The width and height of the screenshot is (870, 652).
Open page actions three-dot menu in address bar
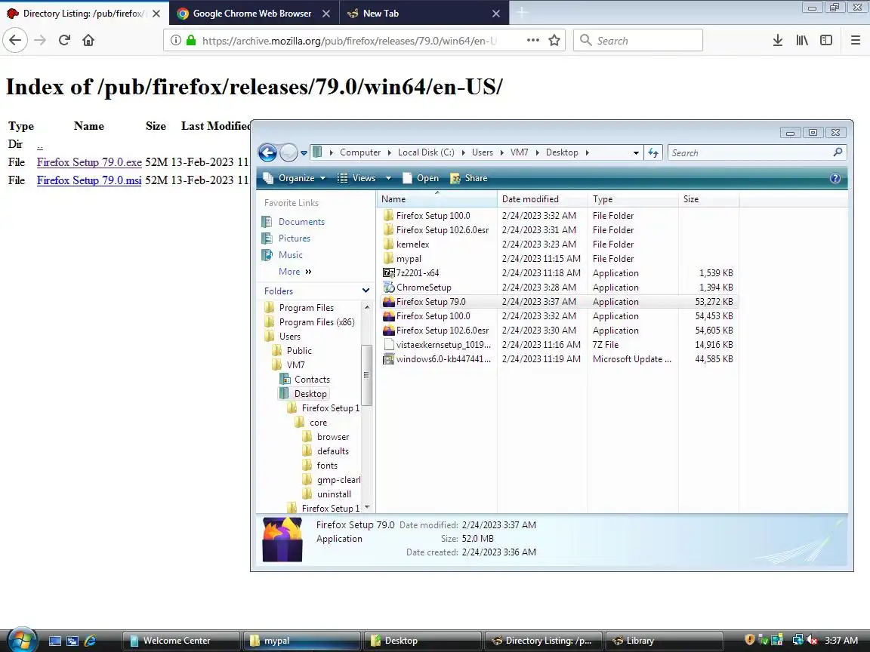[532, 40]
